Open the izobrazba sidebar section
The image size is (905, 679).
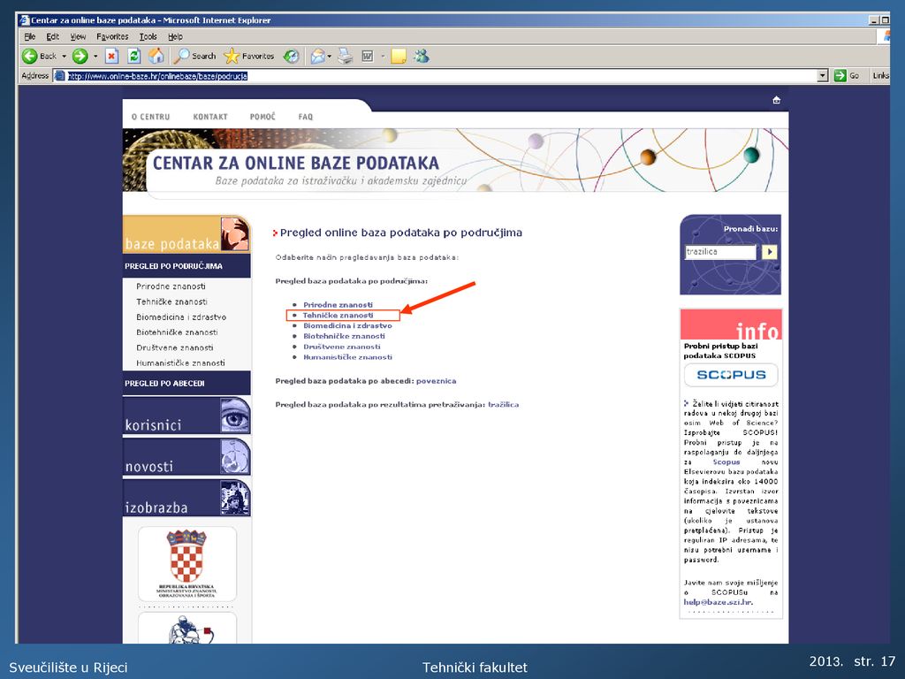(186, 499)
